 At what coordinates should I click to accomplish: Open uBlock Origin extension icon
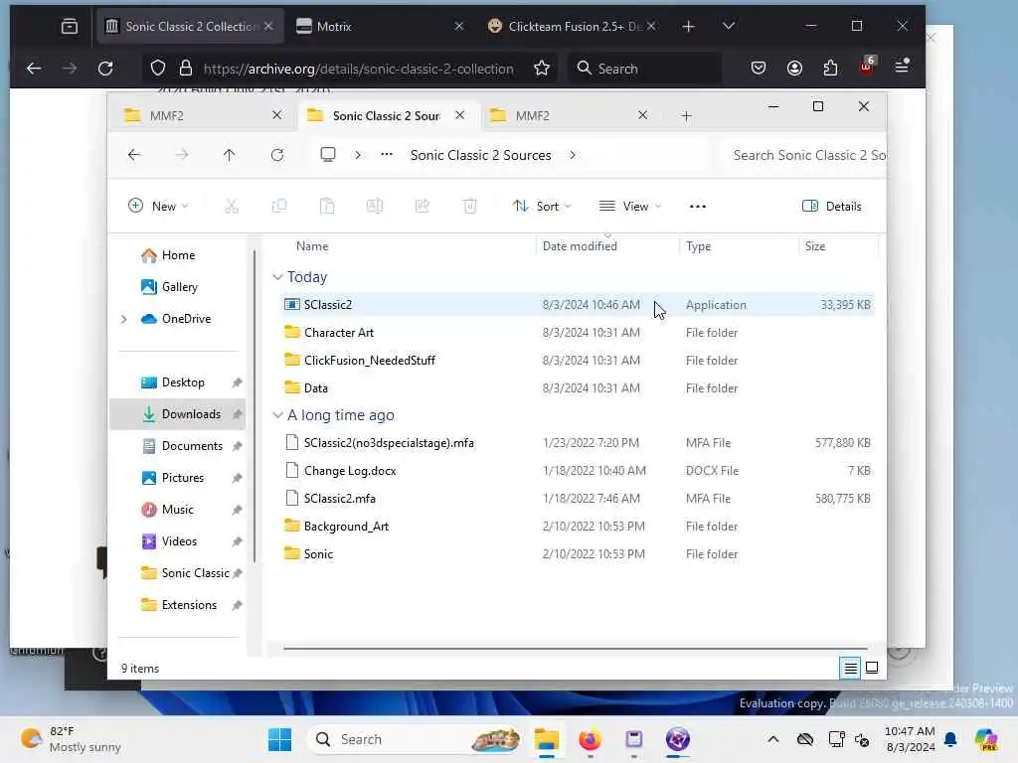[x=867, y=67]
